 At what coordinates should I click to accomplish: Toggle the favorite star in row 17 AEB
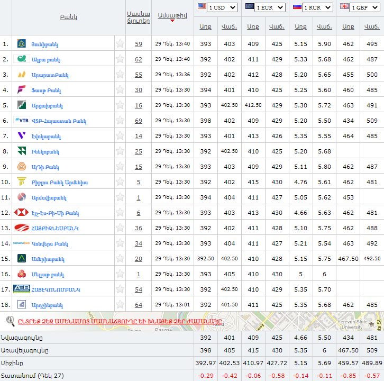[120, 289]
